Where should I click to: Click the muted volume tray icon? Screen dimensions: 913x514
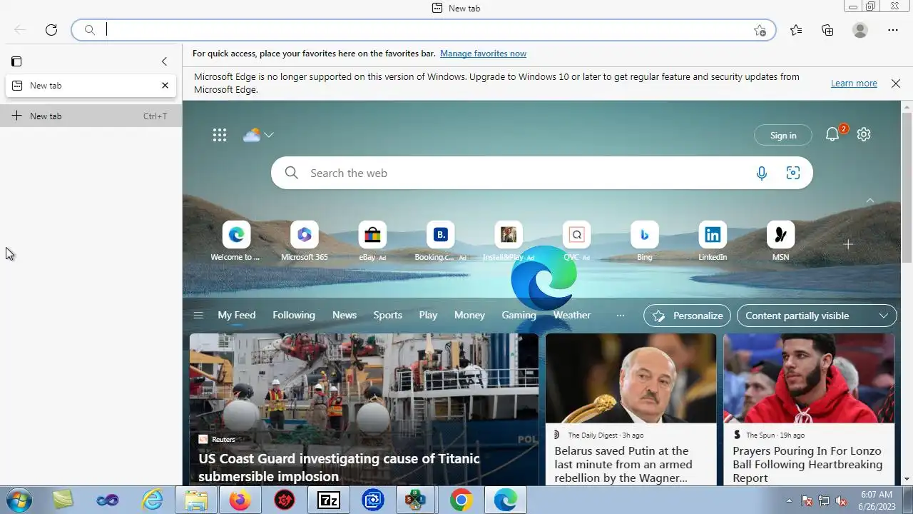click(x=841, y=500)
